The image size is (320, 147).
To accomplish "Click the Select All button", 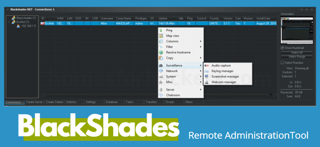I will 297,52.
